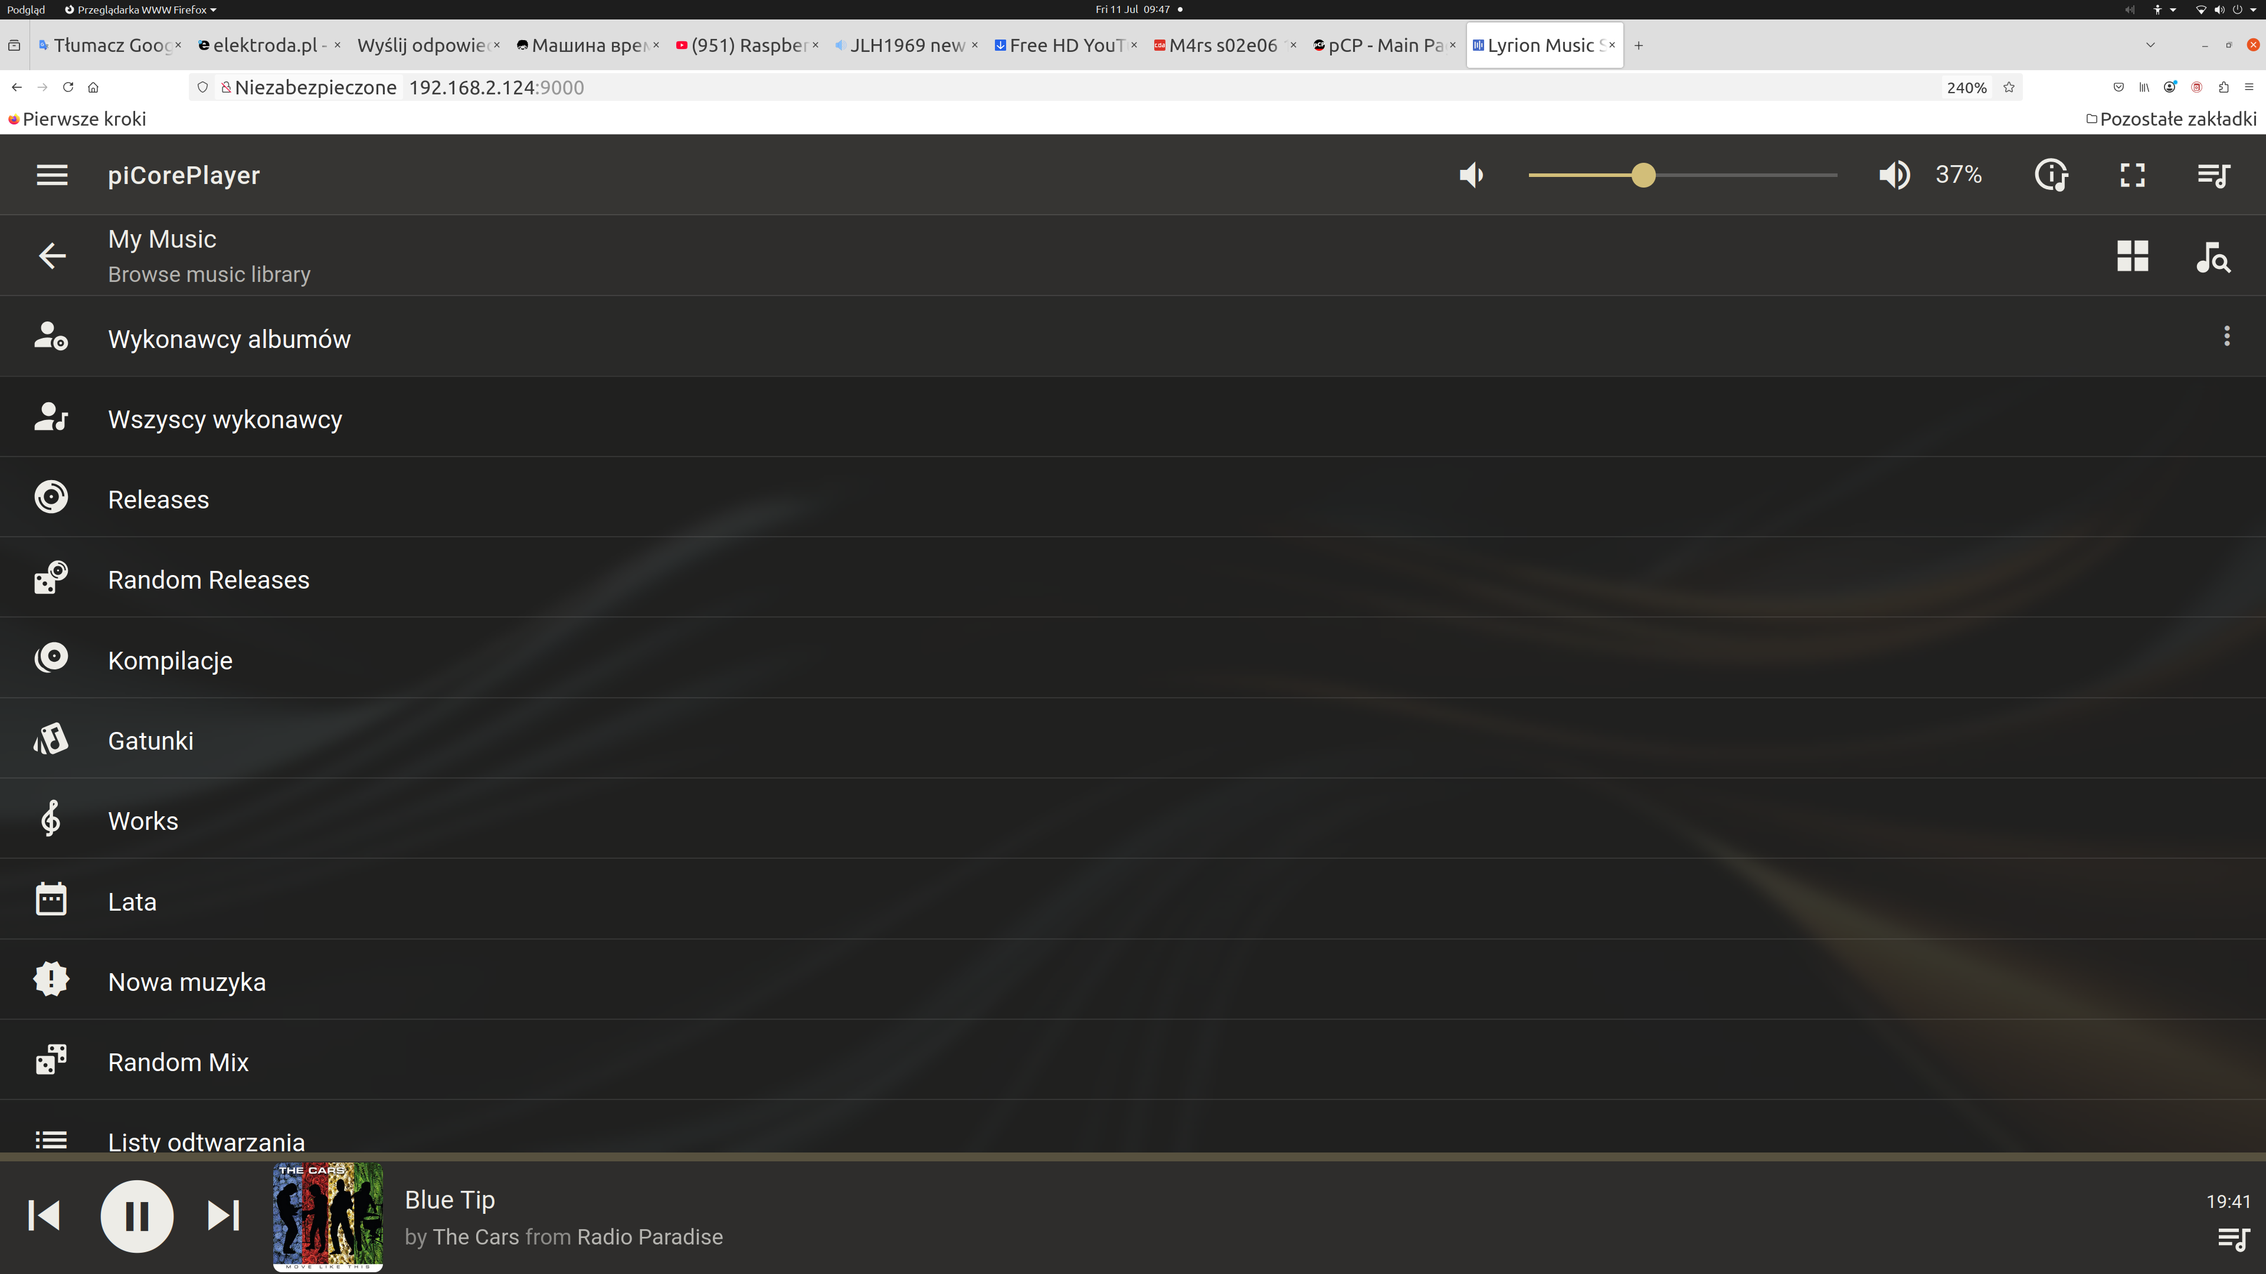Switch to M4rs s02e06 tab
The height and width of the screenshot is (1274, 2266).
pyautogui.click(x=1224, y=46)
